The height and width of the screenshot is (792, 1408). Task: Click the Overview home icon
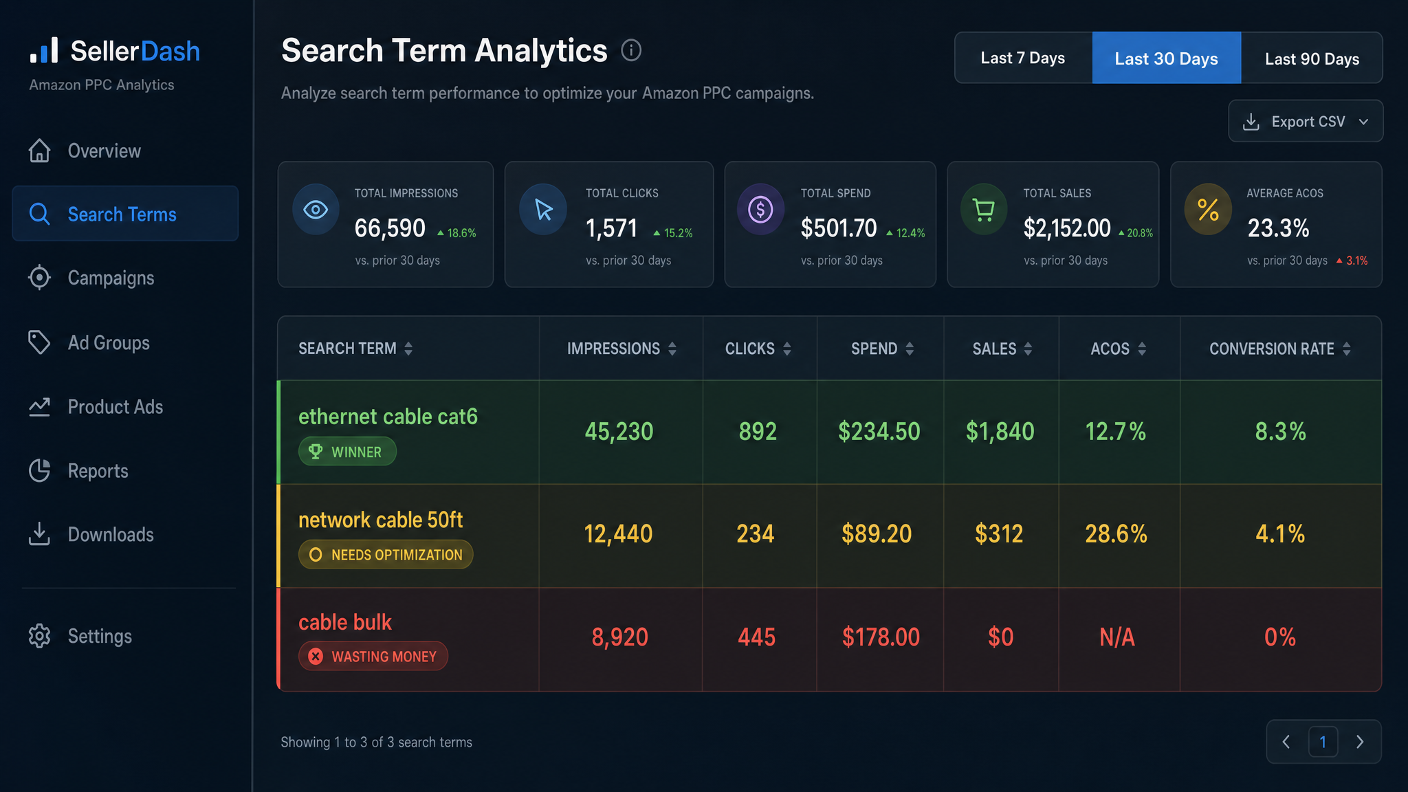(39, 151)
